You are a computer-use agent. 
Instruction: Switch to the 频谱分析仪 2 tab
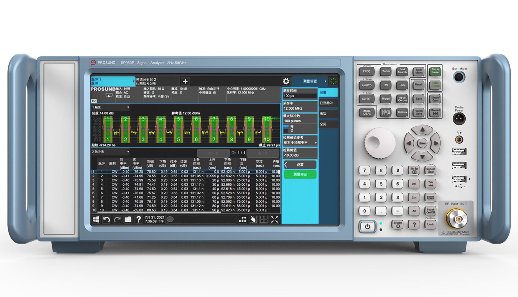pos(157,81)
